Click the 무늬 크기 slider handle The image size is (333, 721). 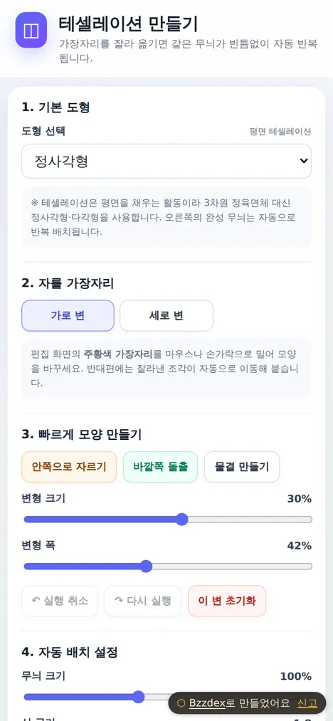point(138,697)
